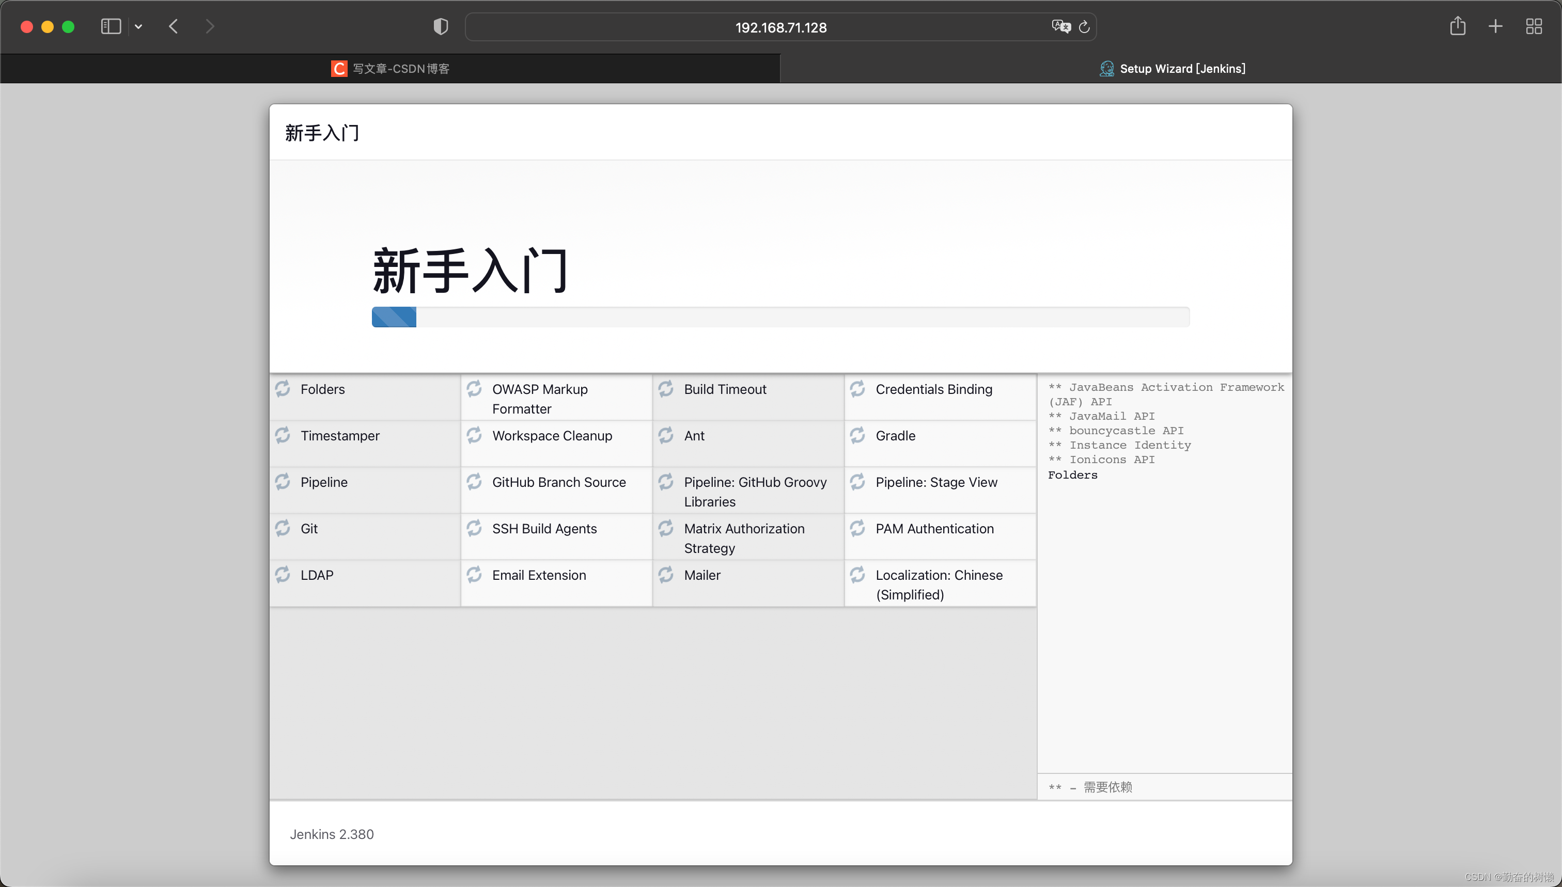Click the translate page icon in address bar
The width and height of the screenshot is (1562, 887).
(x=1060, y=27)
